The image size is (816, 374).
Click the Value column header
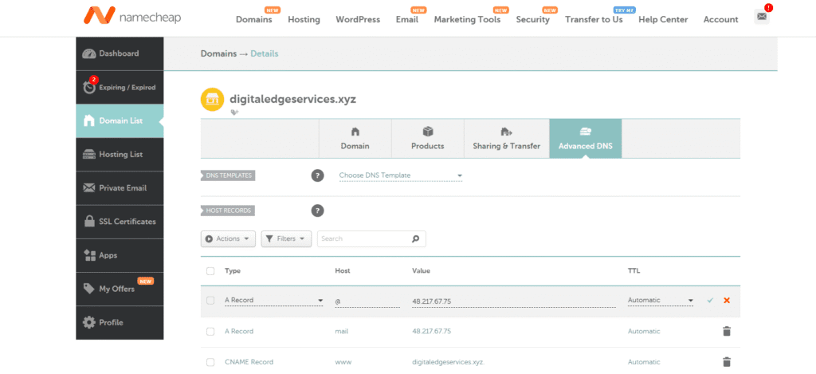(x=421, y=271)
